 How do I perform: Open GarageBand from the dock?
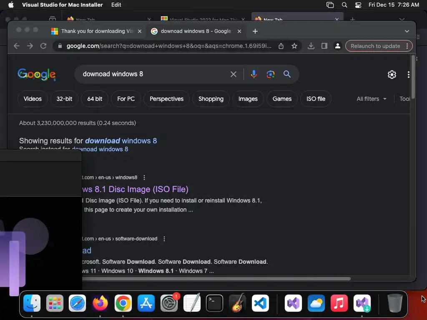(237, 303)
